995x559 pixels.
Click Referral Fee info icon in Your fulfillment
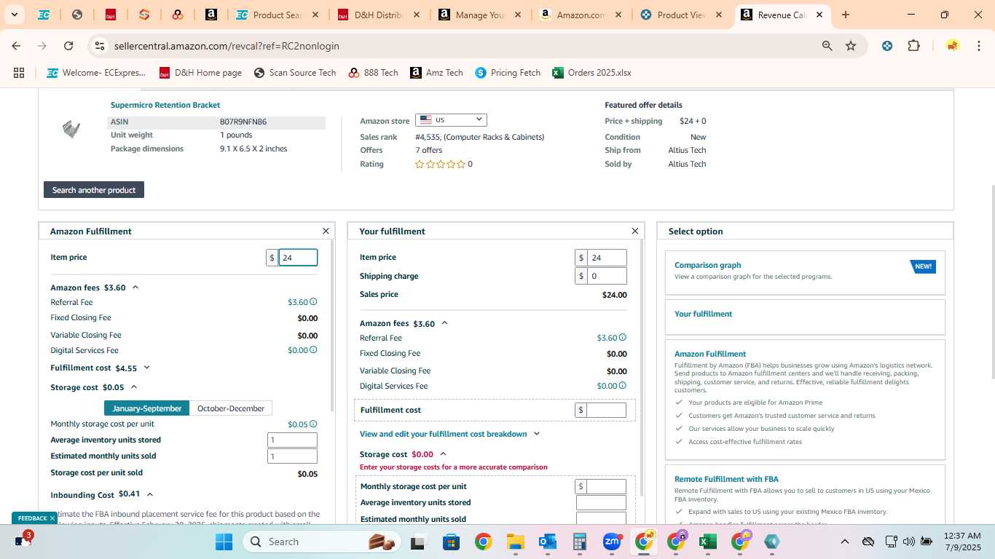[623, 338]
